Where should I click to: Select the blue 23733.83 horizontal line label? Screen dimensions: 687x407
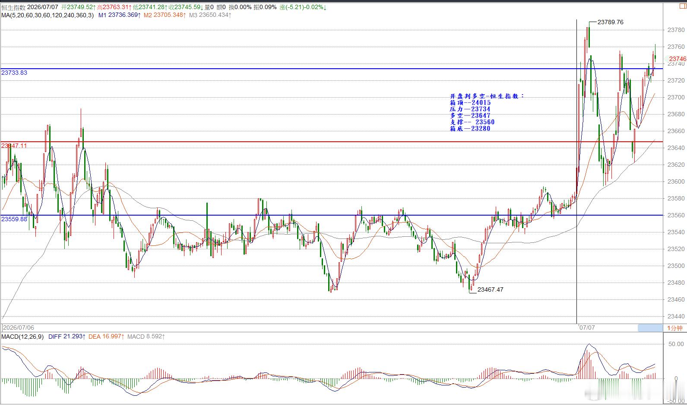coord(14,73)
